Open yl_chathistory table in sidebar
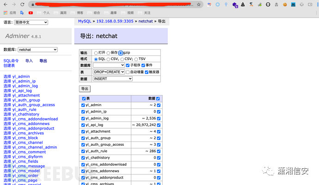The height and width of the screenshot is (185, 319). tap(25, 114)
